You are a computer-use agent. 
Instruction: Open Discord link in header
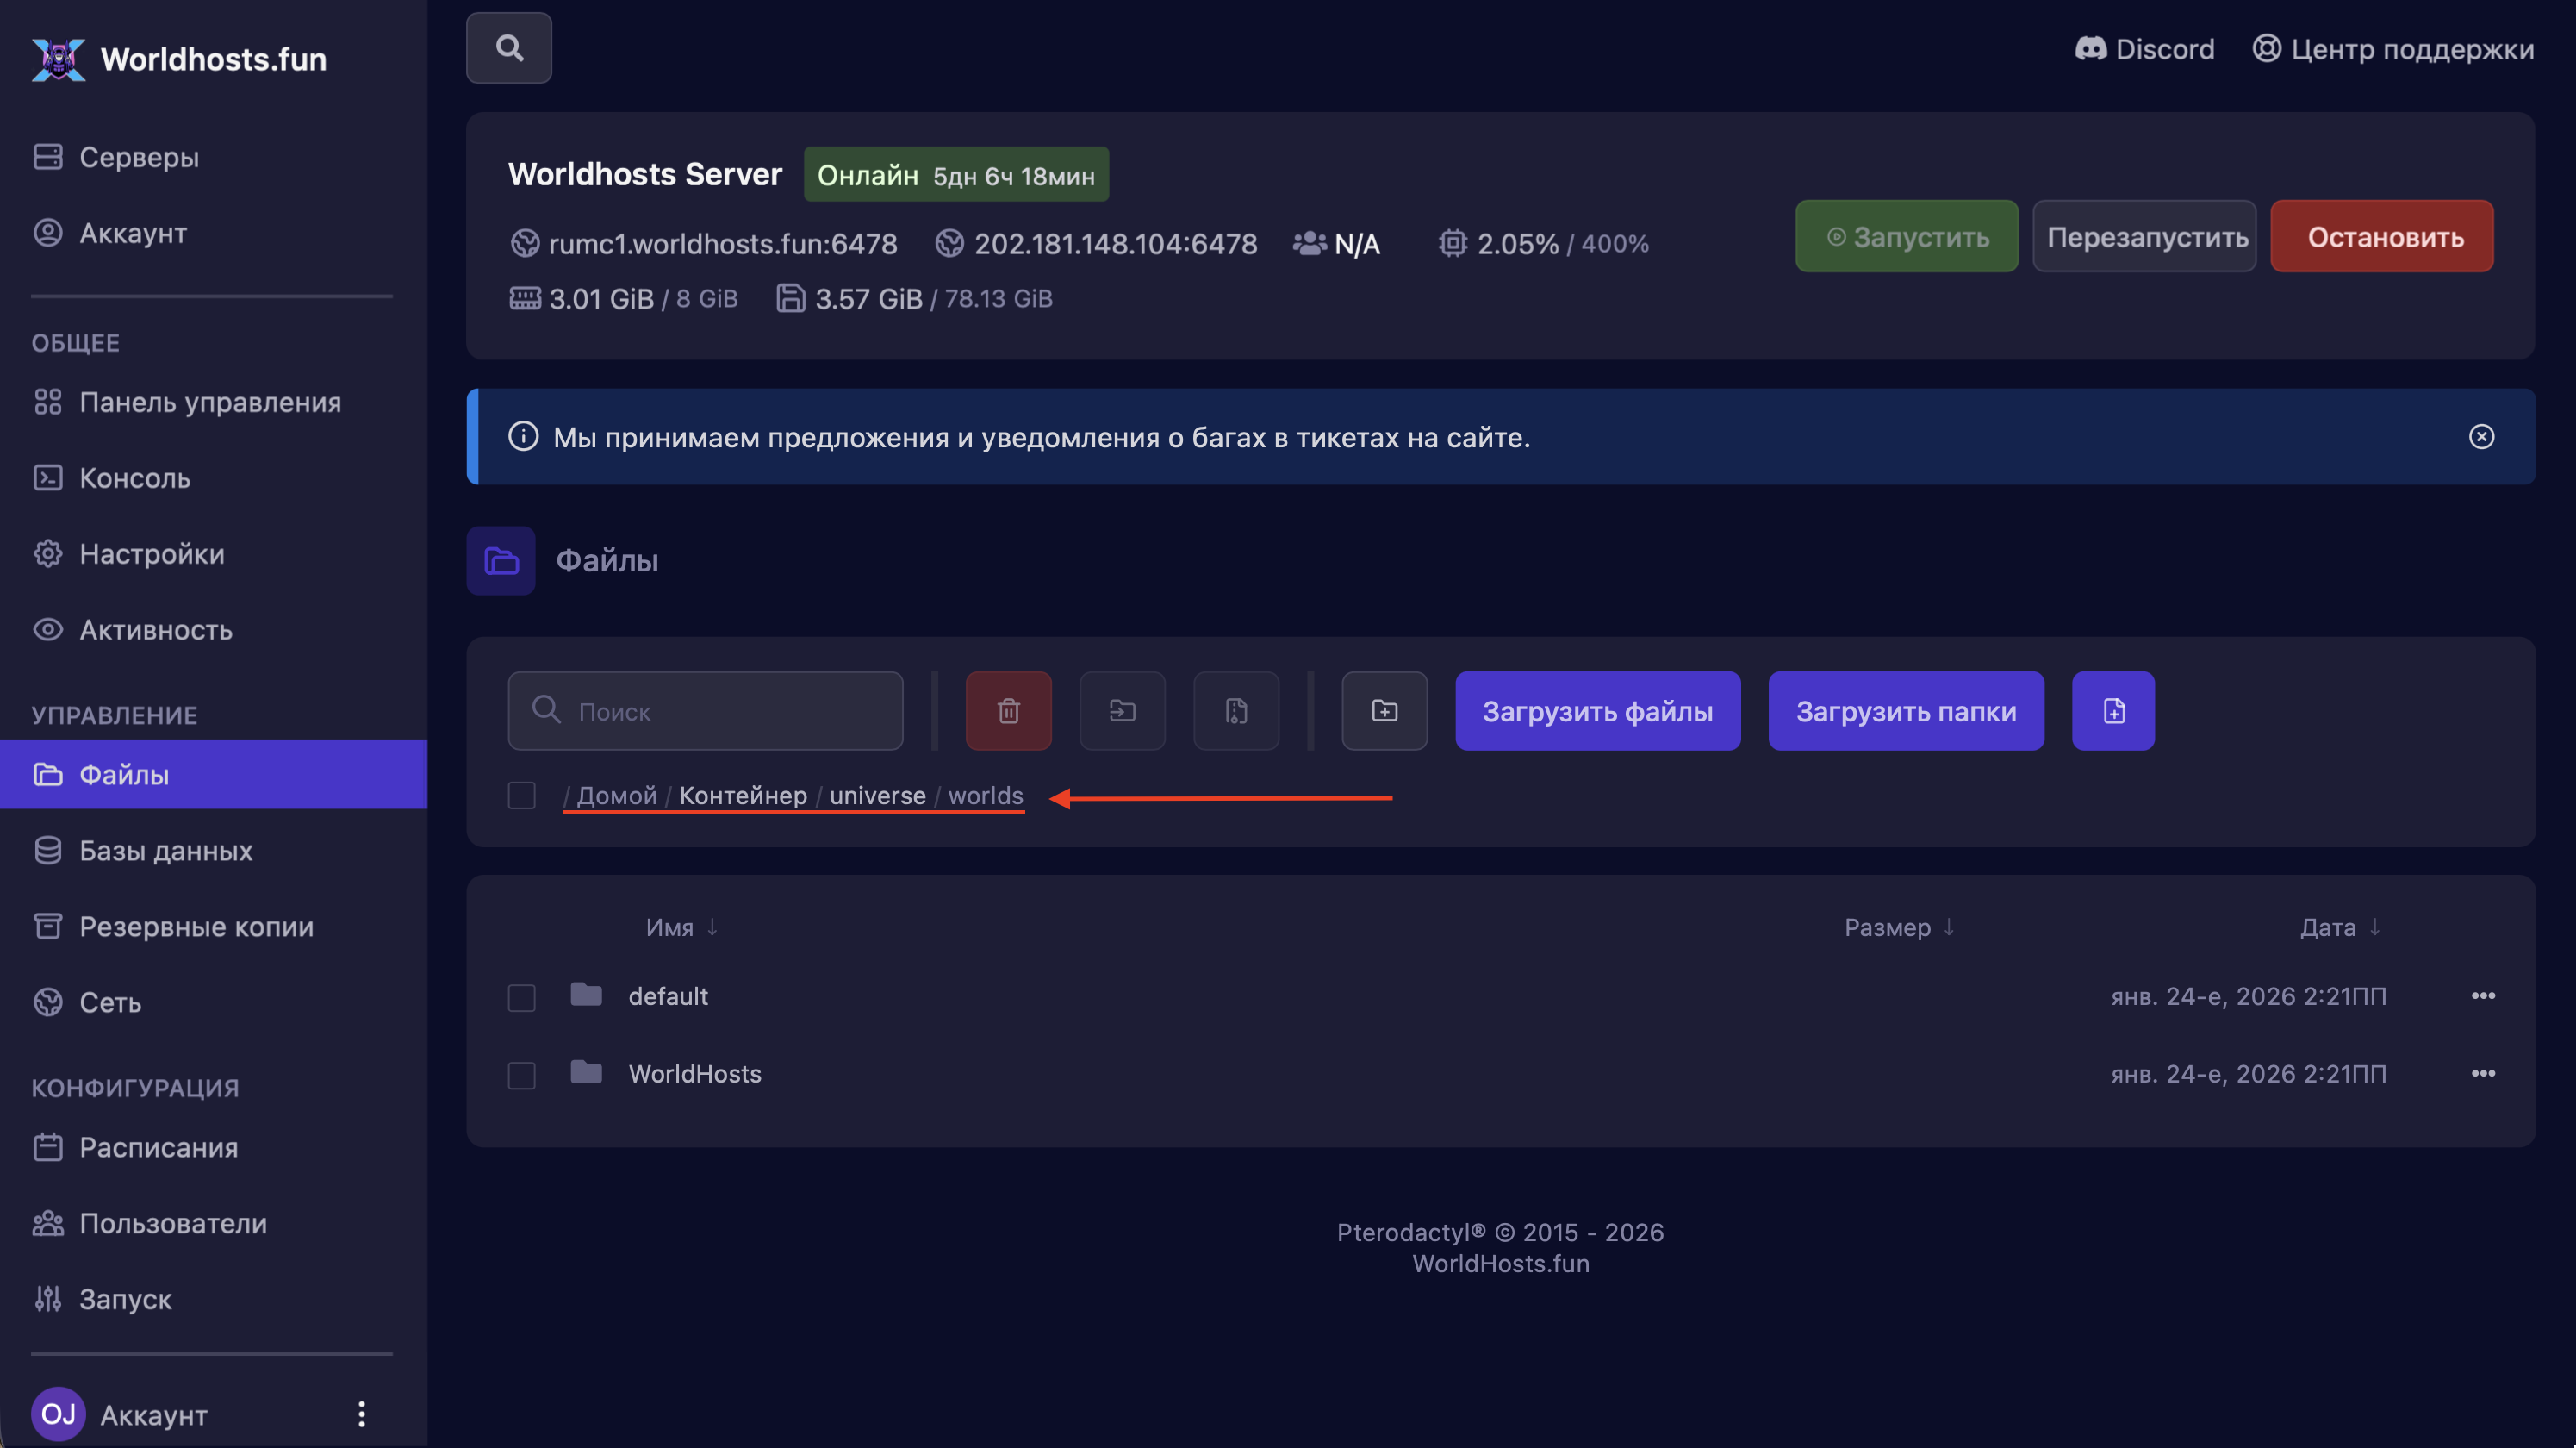tap(2144, 48)
